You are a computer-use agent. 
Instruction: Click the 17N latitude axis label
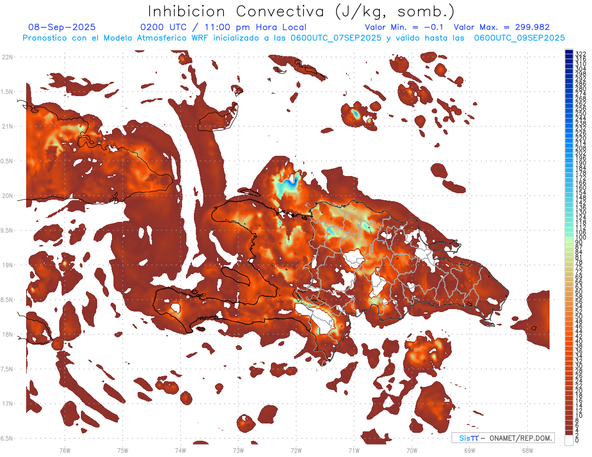coord(8,404)
